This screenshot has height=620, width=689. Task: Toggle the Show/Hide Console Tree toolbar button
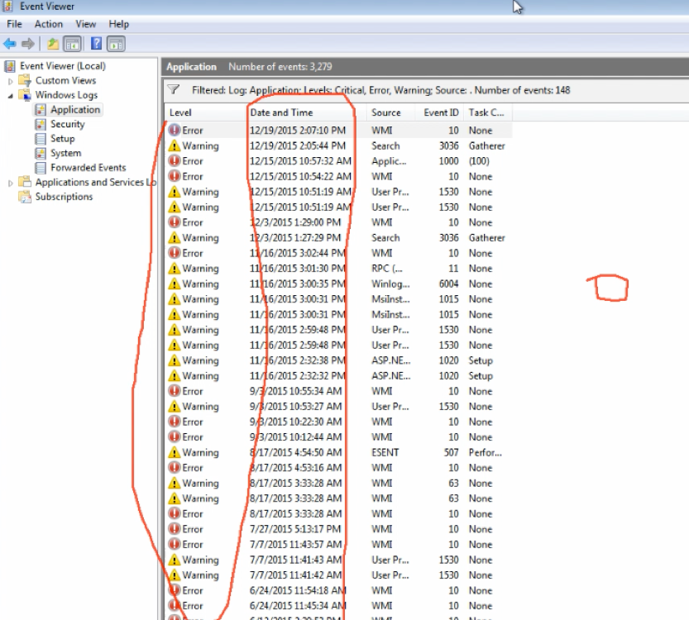72,44
